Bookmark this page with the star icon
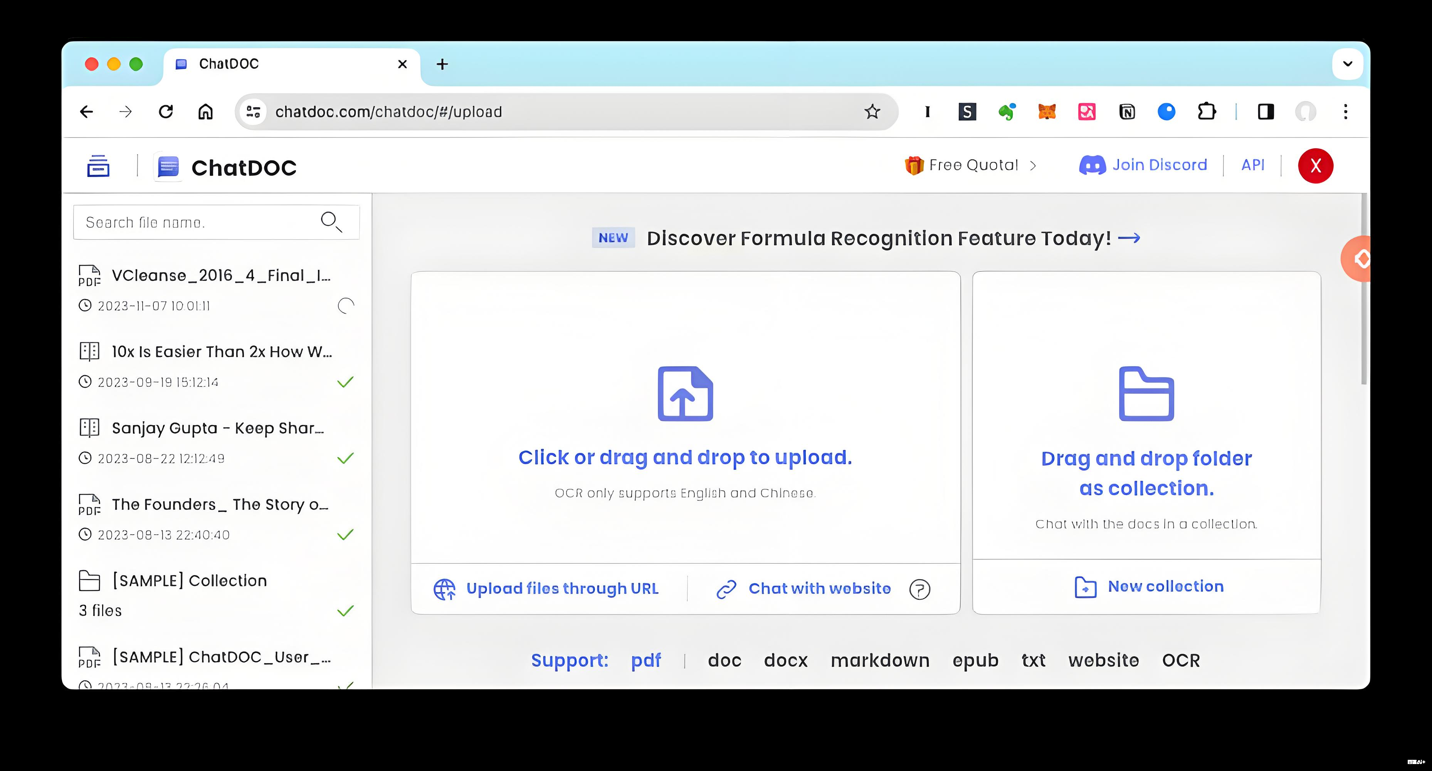1432x771 pixels. coord(872,112)
